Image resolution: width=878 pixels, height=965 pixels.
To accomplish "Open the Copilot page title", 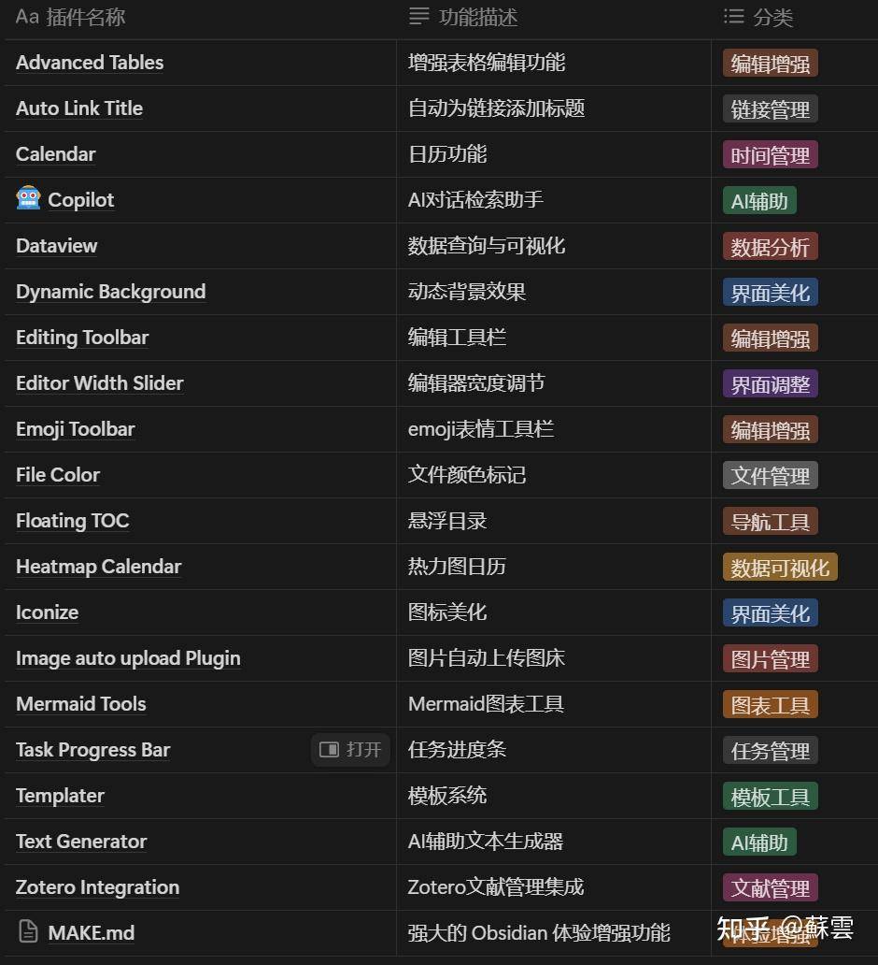I will (x=81, y=200).
